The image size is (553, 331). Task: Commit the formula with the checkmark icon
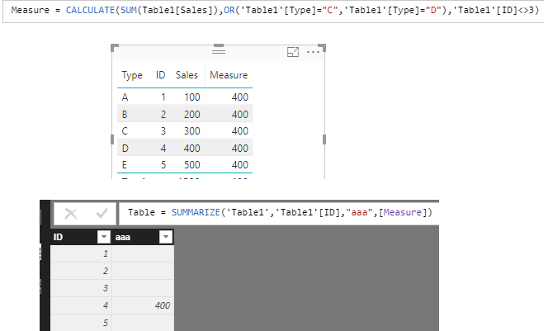click(102, 213)
